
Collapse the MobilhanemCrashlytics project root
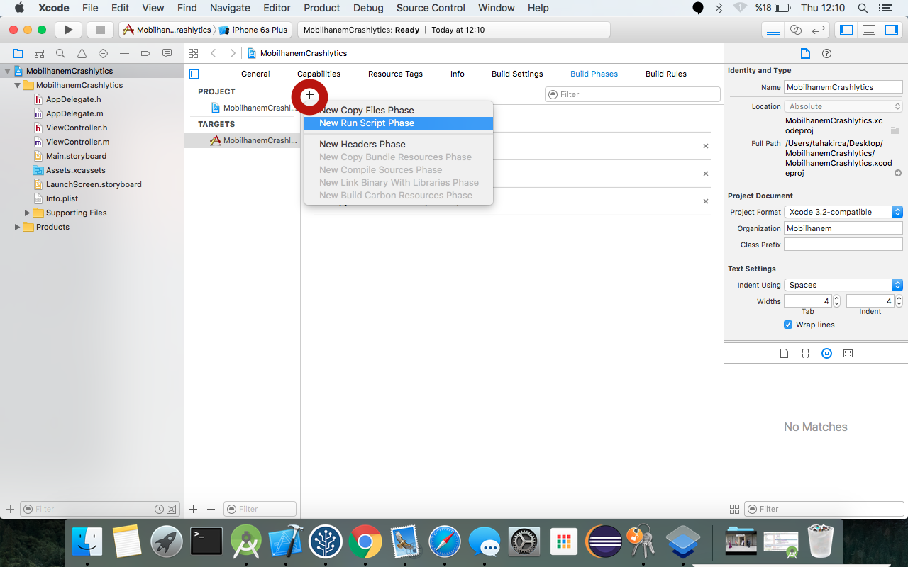point(8,71)
